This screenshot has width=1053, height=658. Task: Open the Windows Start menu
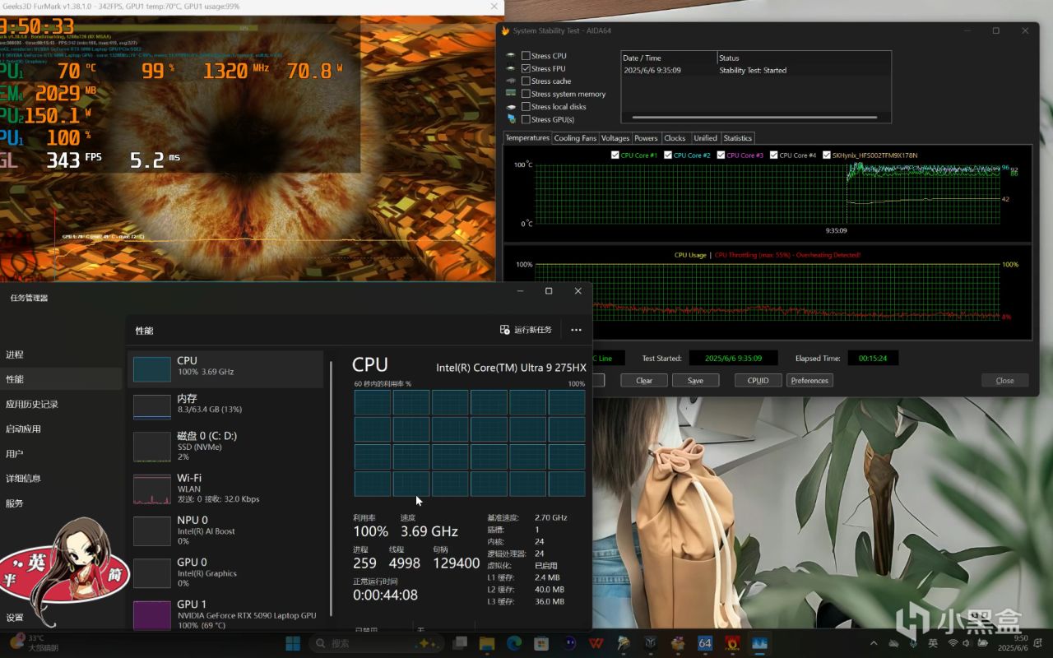tap(292, 643)
